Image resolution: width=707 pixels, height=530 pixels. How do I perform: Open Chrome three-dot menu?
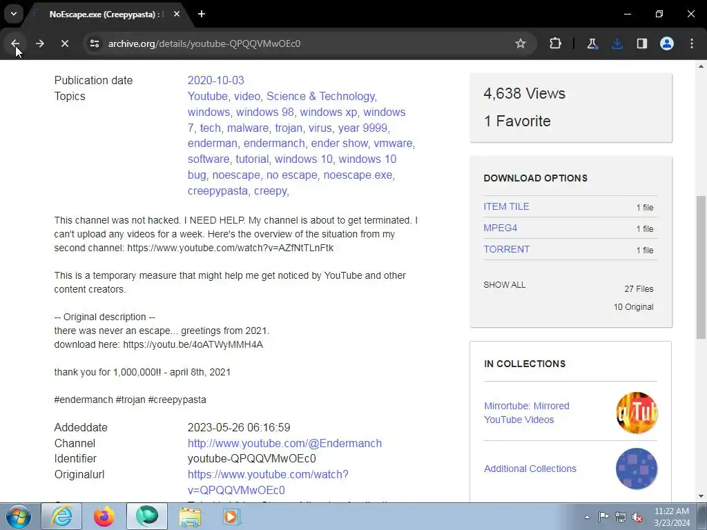pos(692,43)
